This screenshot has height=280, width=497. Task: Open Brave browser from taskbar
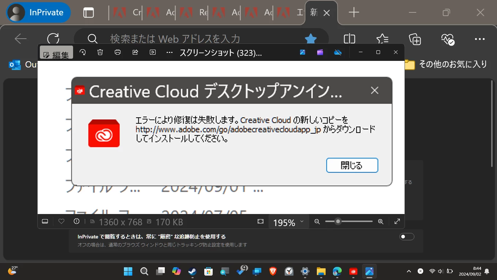(x=273, y=271)
